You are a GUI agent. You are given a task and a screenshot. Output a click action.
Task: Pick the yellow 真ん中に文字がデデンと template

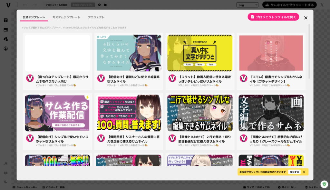[200, 53]
